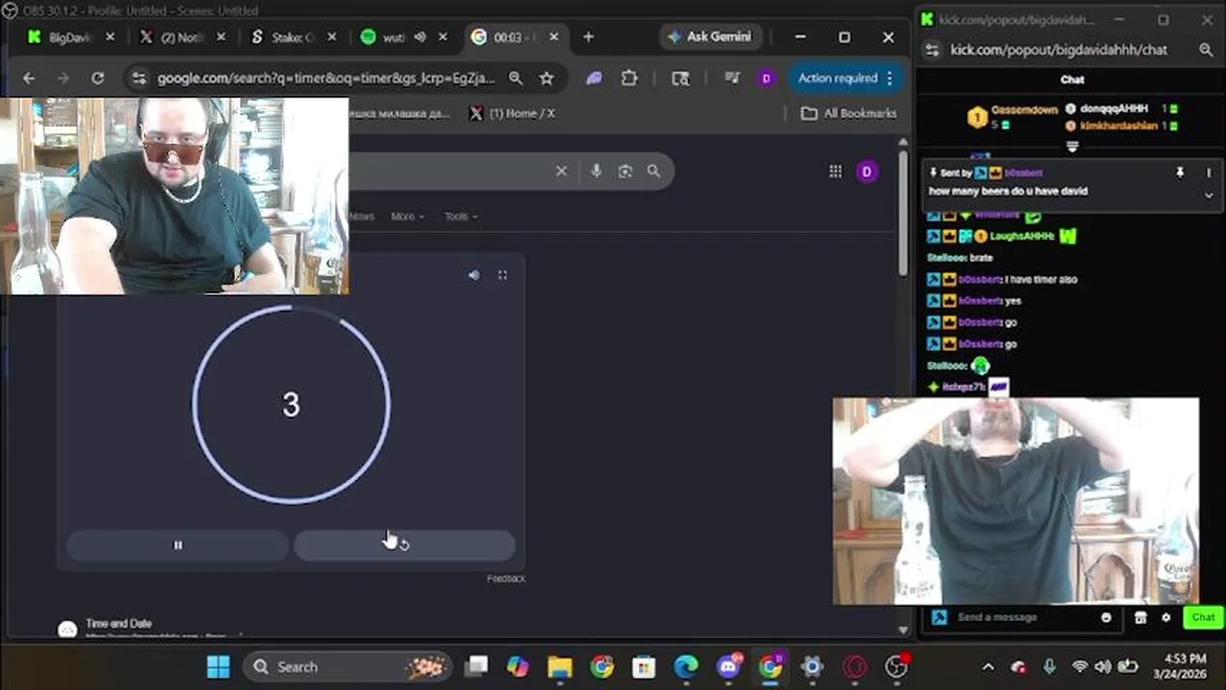1226x690 pixels.
Task: Open the Chrome profile avatar in toolbar
Action: pyautogui.click(x=766, y=79)
